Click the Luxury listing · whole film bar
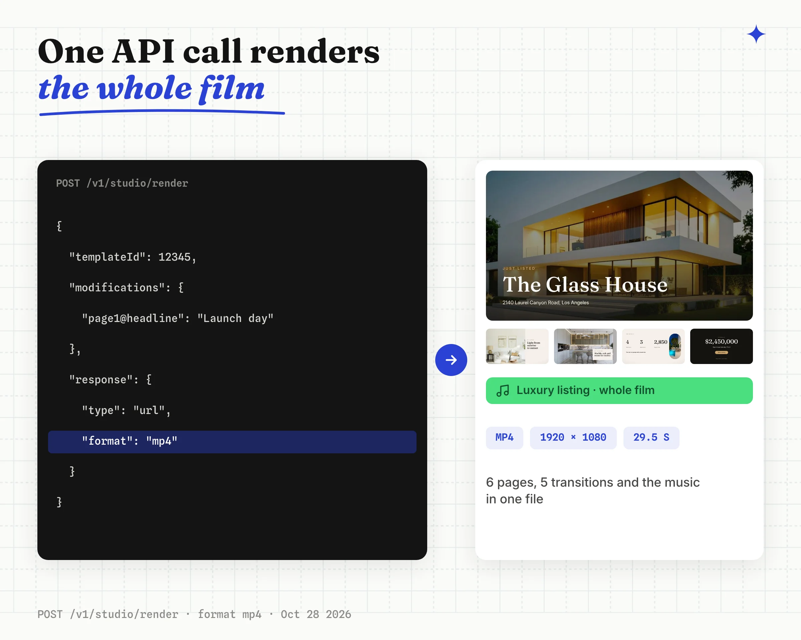This screenshot has width=801, height=640. click(619, 390)
